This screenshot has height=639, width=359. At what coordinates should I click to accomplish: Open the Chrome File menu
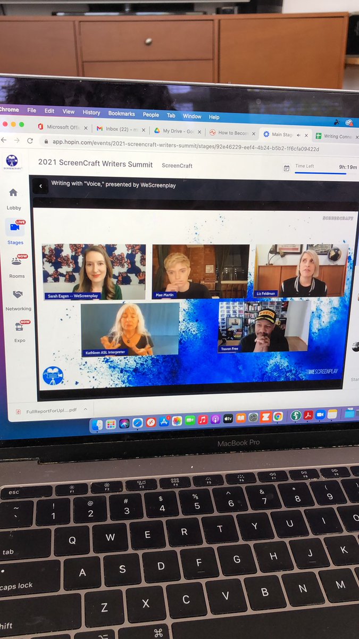[32, 110]
